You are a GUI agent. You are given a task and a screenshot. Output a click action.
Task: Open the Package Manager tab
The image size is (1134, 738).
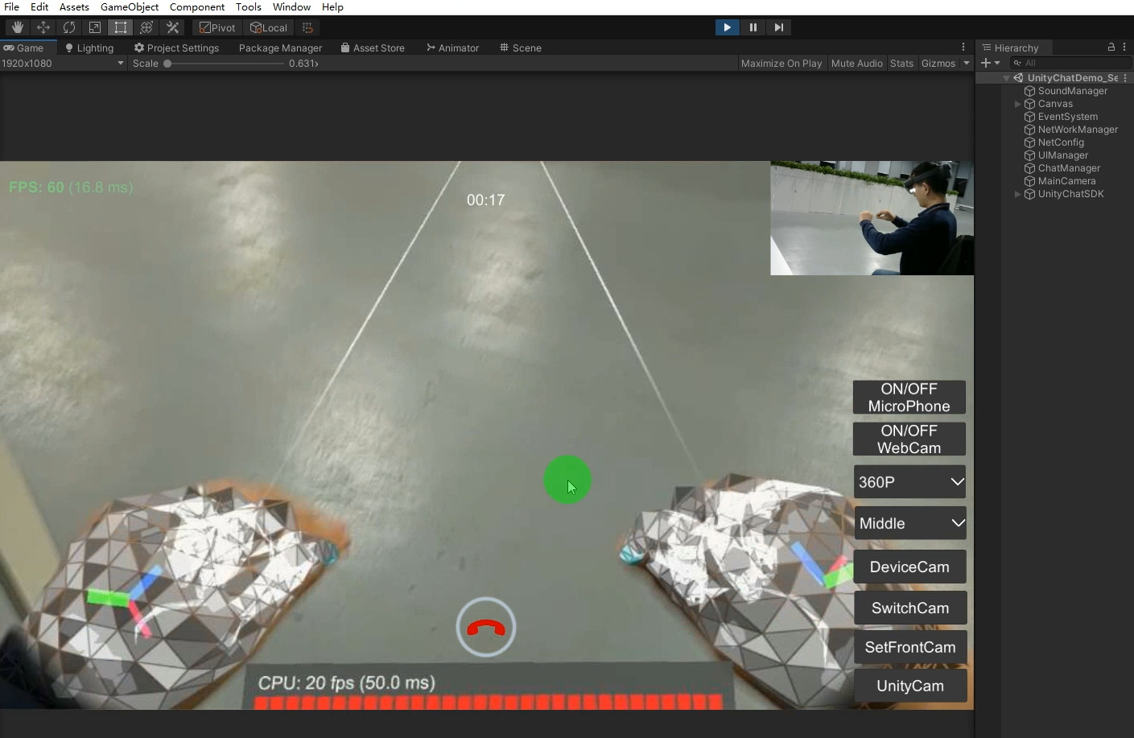click(x=280, y=48)
